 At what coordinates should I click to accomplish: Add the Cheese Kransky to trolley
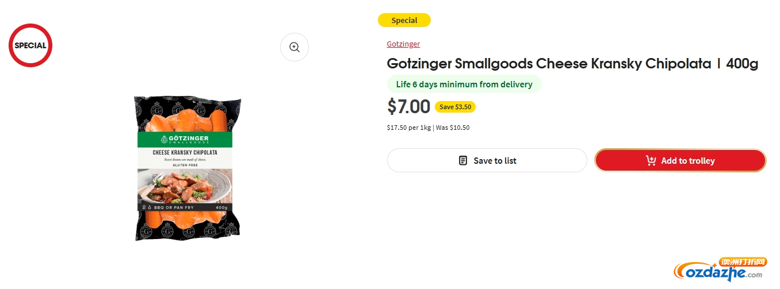click(680, 160)
